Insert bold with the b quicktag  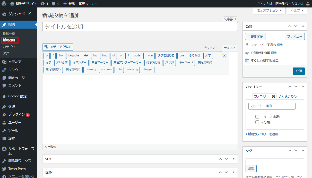pyautogui.click(x=47, y=56)
